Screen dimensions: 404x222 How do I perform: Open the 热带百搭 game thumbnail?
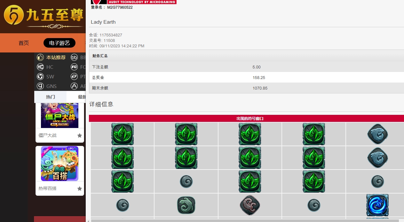59,164
